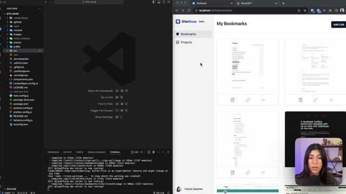The height and width of the screenshot is (194, 346).
Task: Add a new terminal with plus icon
Action: pos(142,152)
